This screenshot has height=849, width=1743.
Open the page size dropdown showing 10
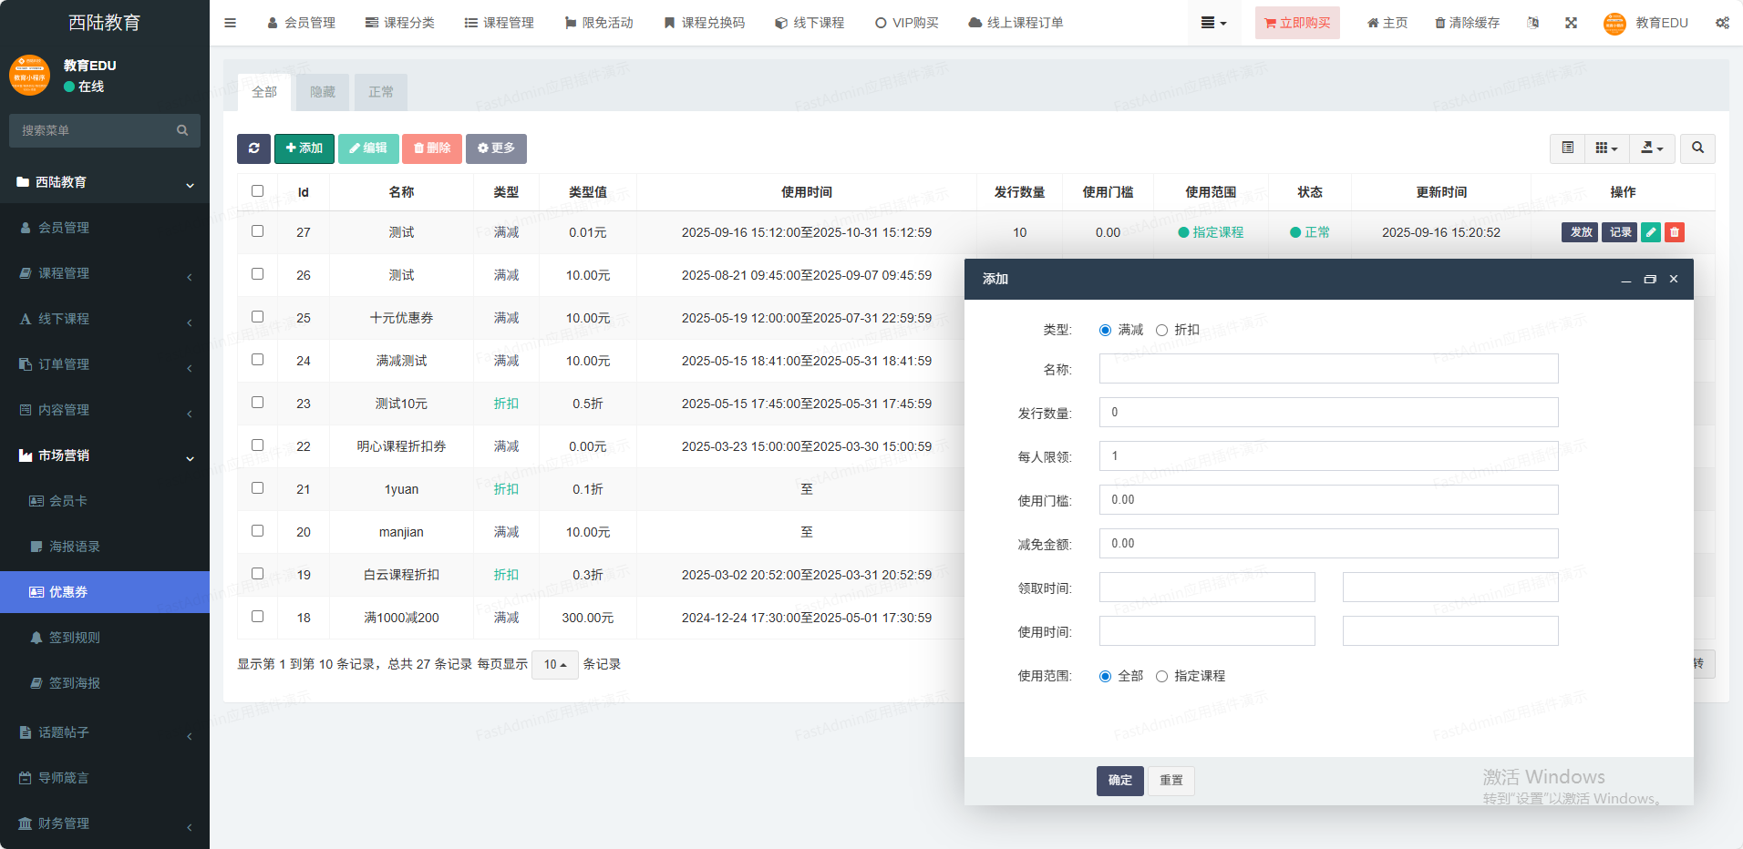[x=554, y=665]
